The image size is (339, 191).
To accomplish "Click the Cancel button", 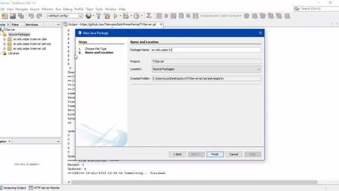I will 234,154.
